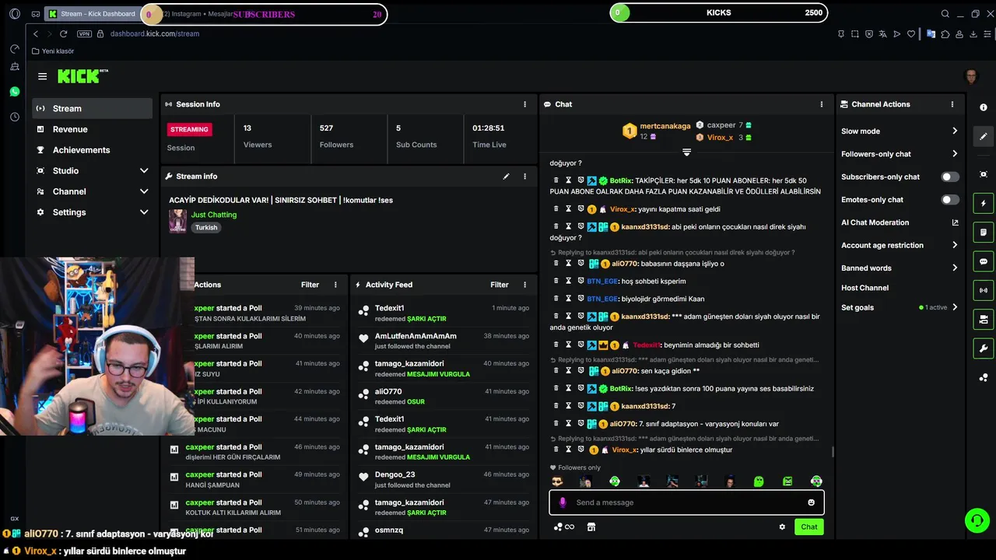This screenshot has height=560, width=996.
Task: Click the chat scrollbar
Action: [833, 452]
